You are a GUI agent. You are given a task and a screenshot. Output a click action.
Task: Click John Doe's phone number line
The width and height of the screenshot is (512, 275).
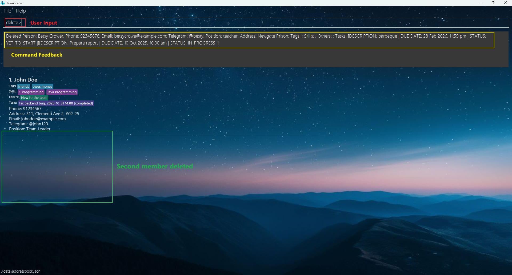coord(25,109)
